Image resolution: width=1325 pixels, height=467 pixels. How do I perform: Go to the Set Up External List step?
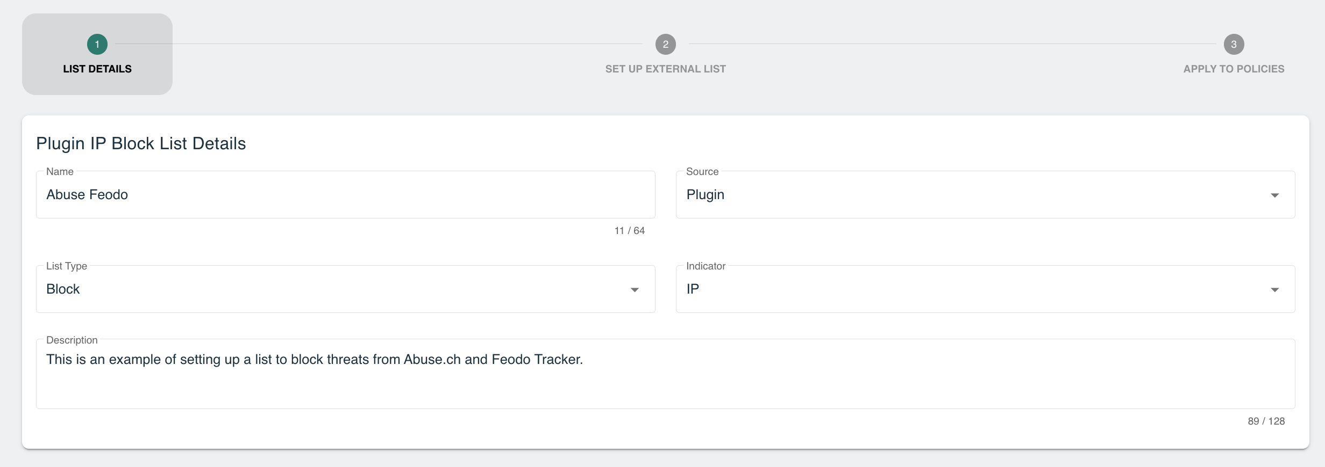click(665, 69)
